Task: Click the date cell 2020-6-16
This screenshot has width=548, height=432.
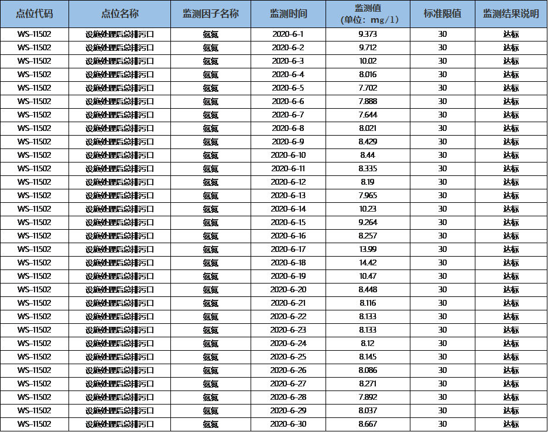Action: point(288,236)
